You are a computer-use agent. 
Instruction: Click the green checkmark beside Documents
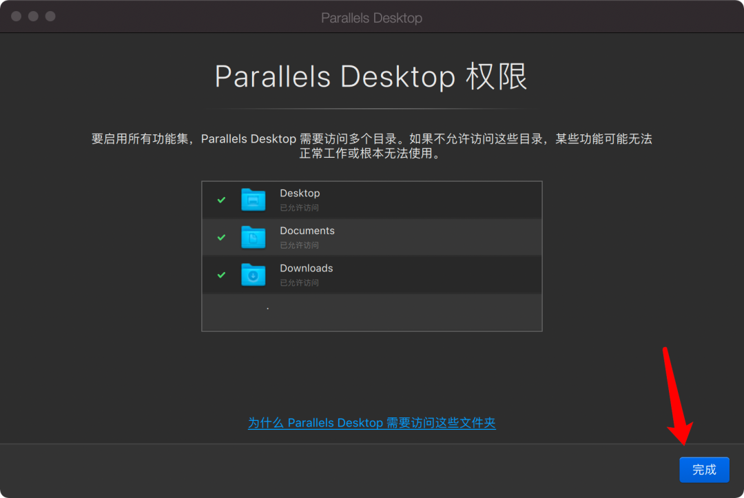point(221,237)
